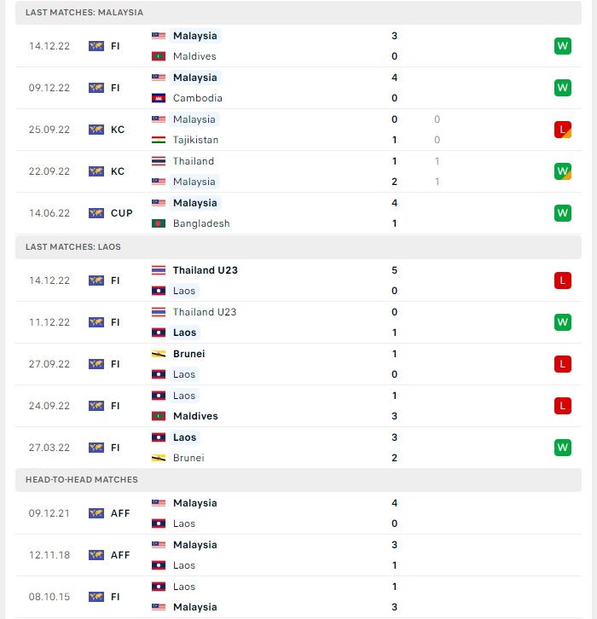Viewport: 597px width, 619px height.
Task: Open Thailand U23 team from the 14.12.22 match
Action: tap(205, 270)
